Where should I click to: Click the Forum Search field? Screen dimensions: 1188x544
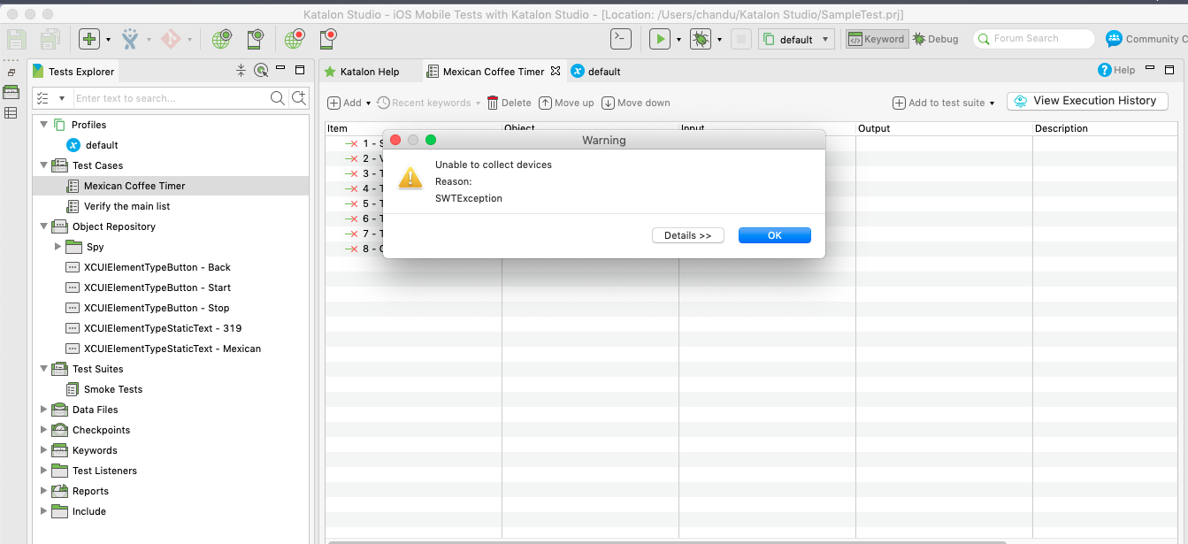tap(1034, 39)
